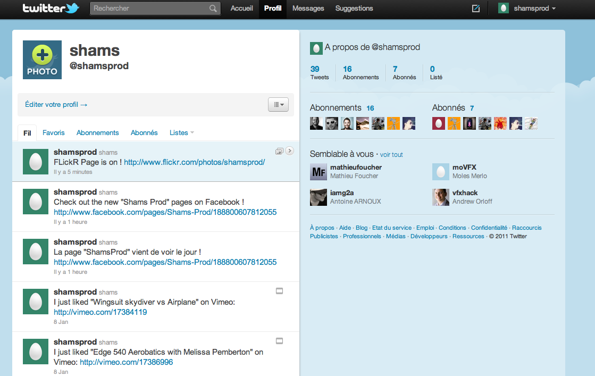Click the search magnifier icon
This screenshot has width=595, height=376.
click(x=213, y=9)
